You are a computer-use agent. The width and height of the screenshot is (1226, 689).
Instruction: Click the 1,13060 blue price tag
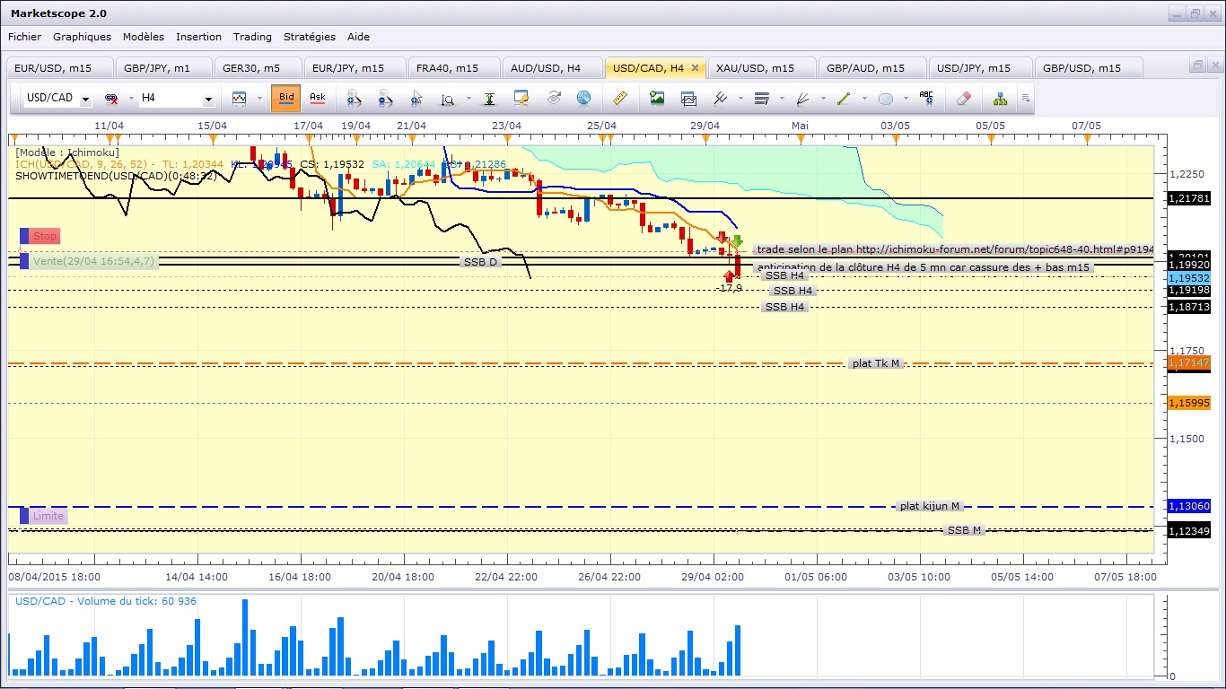(x=1189, y=506)
